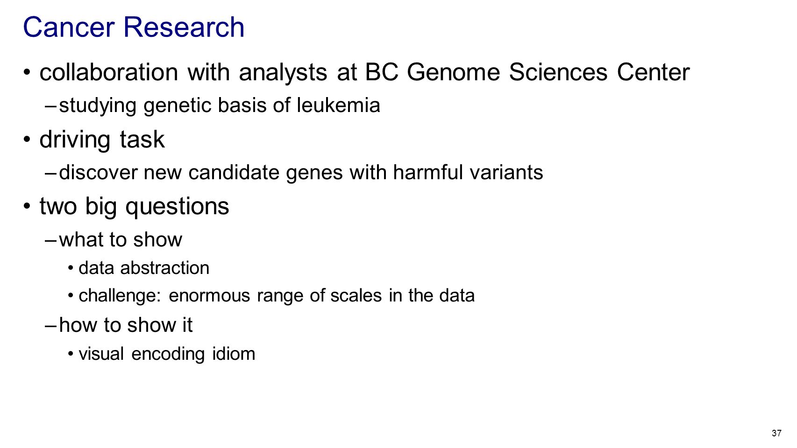
Task: Click the what to show sub-bullet
Action: tap(121, 240)
